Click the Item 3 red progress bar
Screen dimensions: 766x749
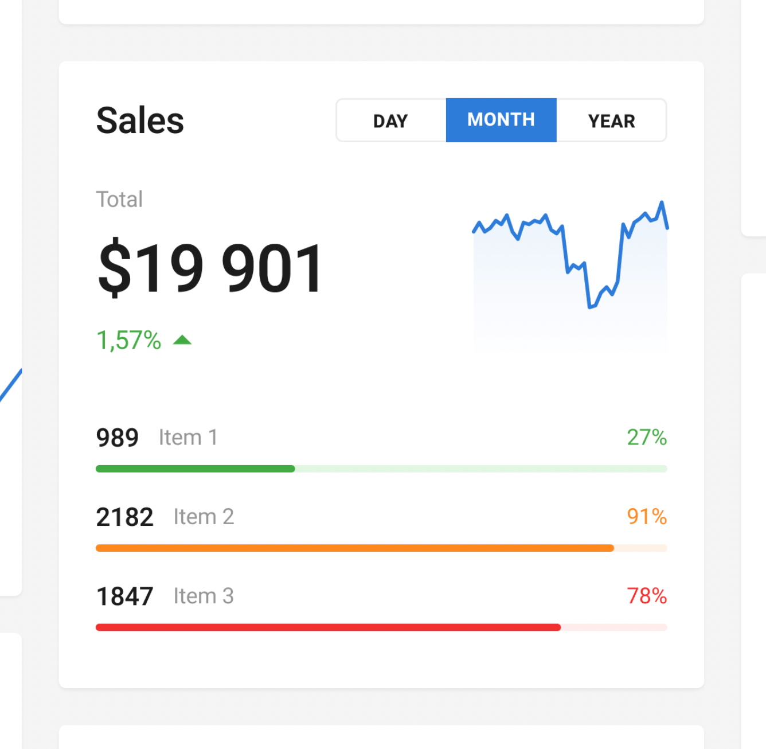328,627
